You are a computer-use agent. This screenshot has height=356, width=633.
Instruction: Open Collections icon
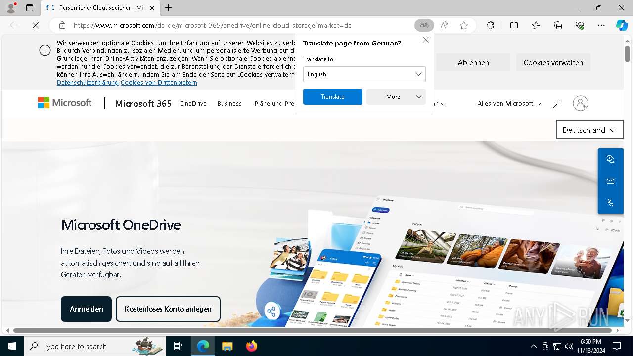(558, 25)
